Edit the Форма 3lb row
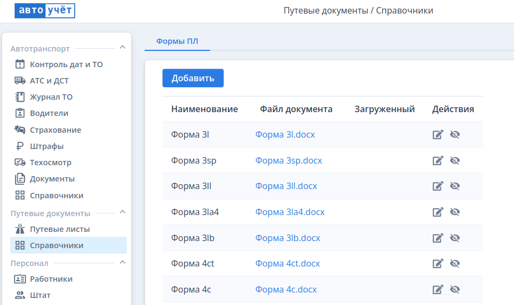The width and height of the screenshot is (514, 305). point(438,238)
